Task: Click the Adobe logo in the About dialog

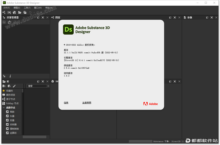Action: 151,104
